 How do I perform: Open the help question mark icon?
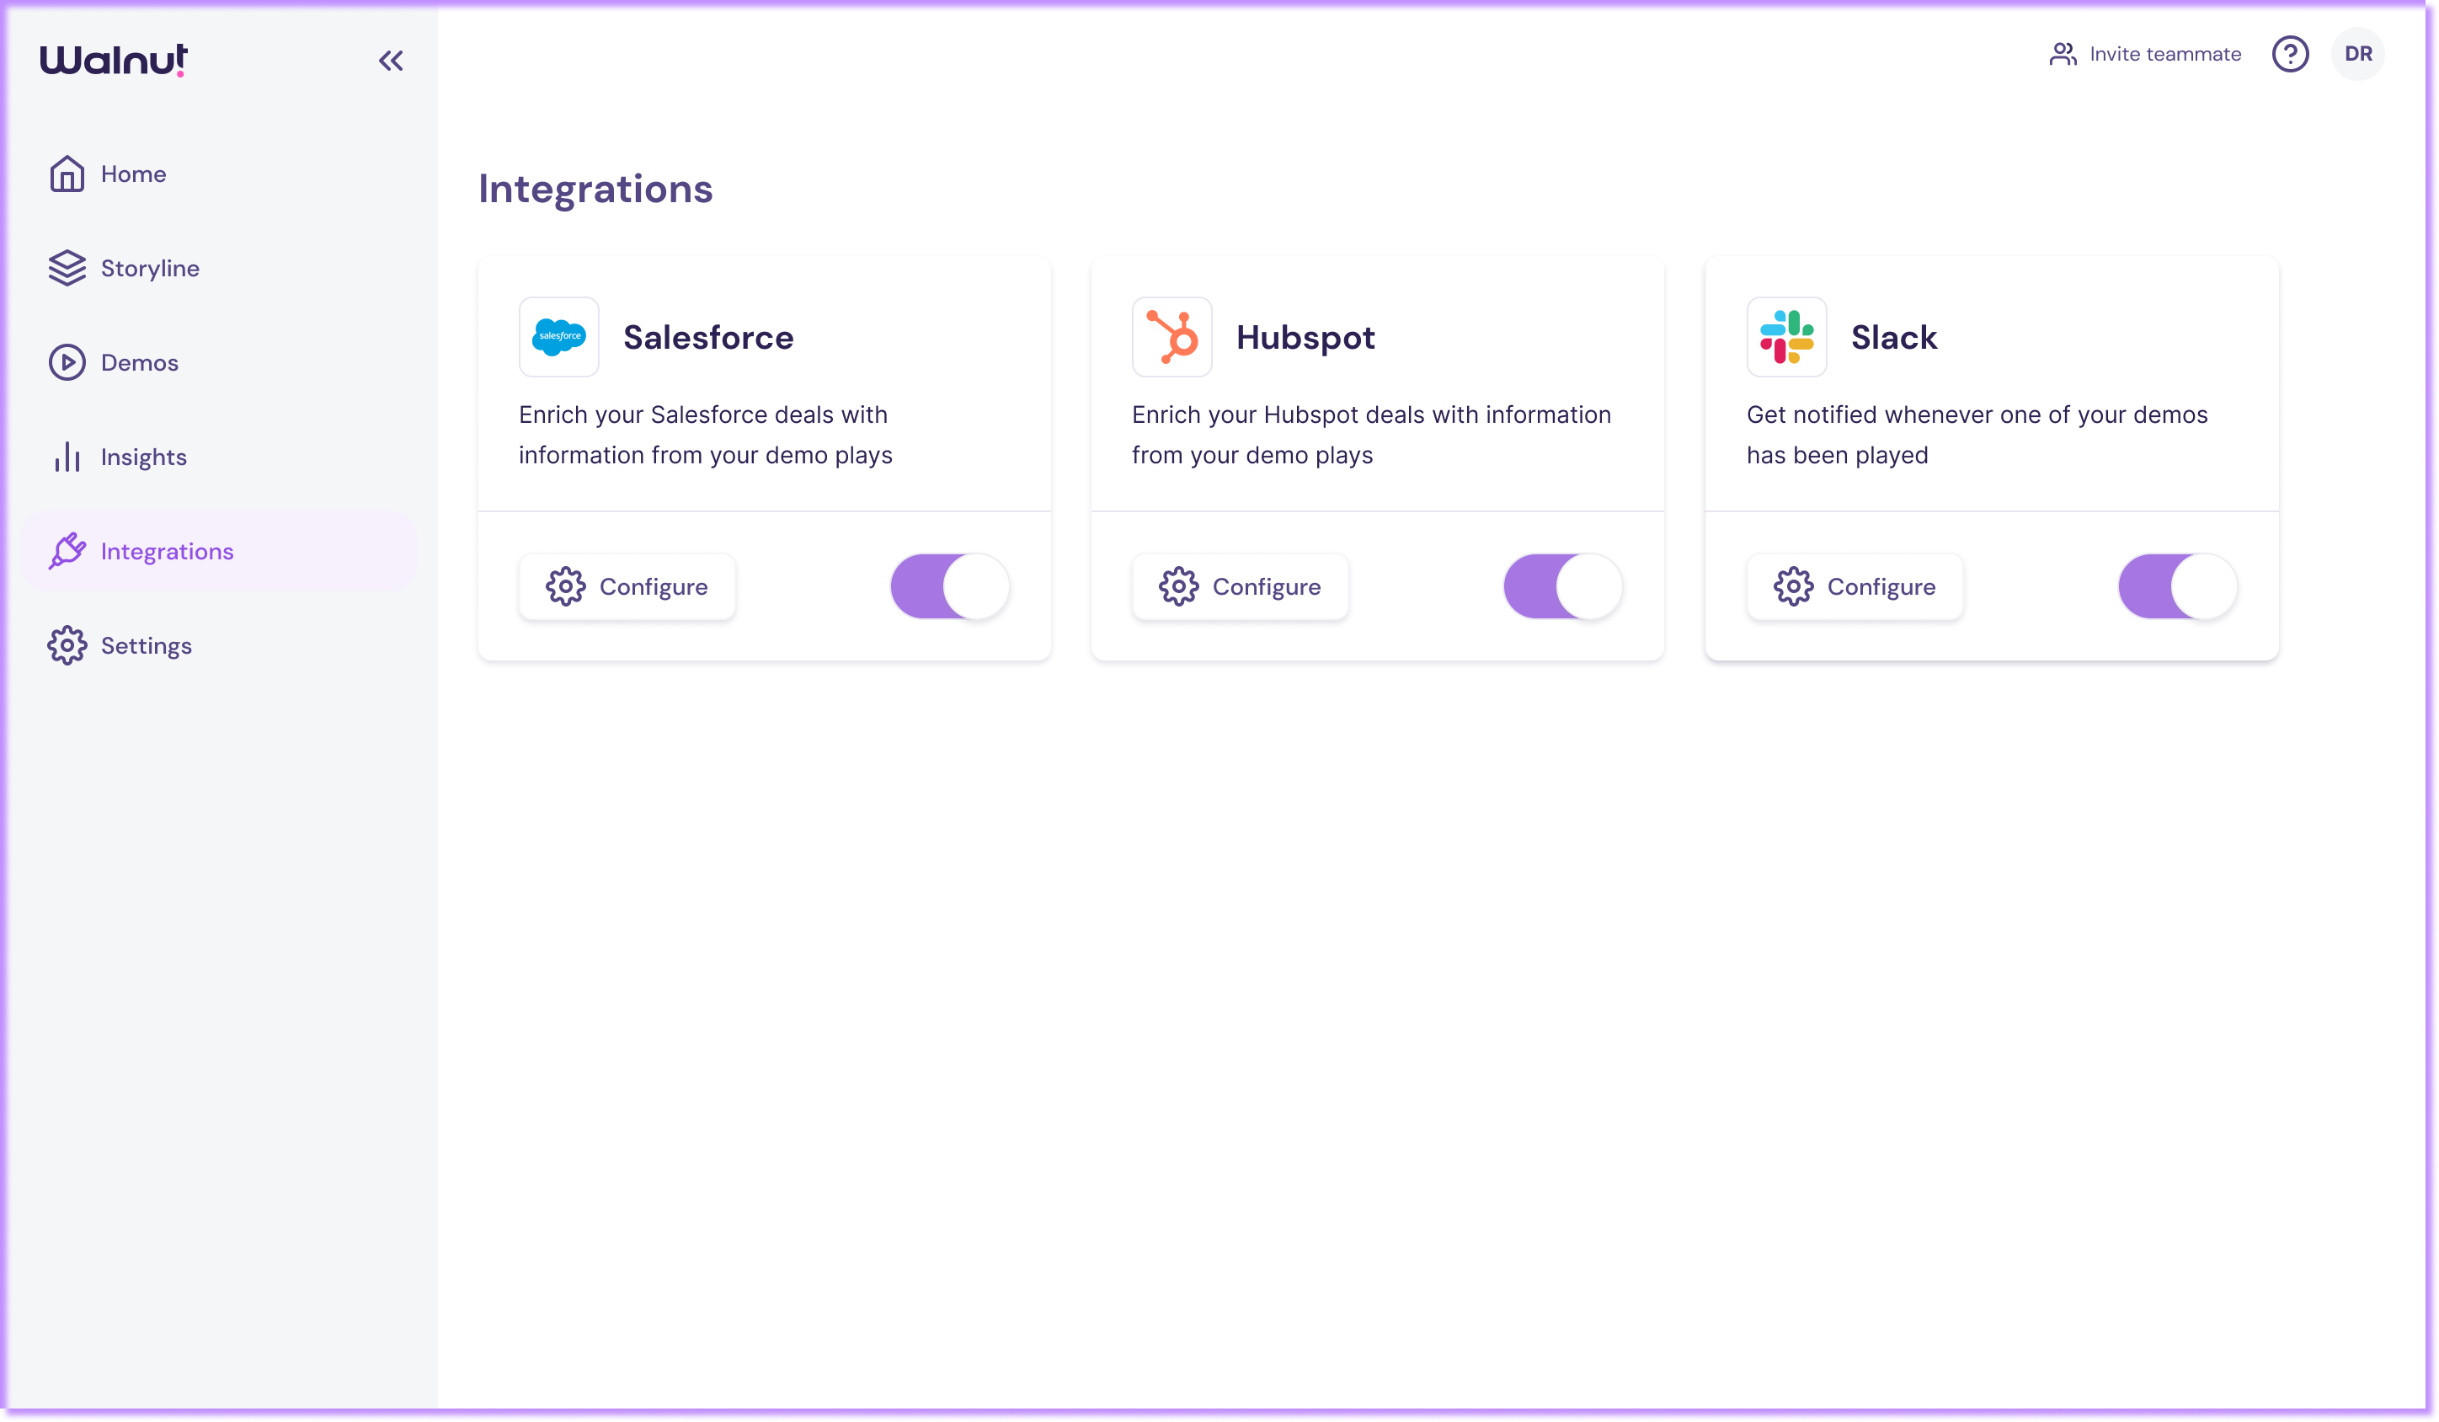(2290, 54)
